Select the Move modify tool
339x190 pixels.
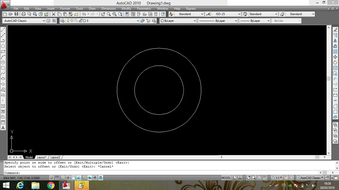tap(335, 57)
